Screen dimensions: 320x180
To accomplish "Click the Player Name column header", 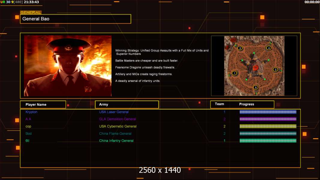I will (x=43, y=105).
